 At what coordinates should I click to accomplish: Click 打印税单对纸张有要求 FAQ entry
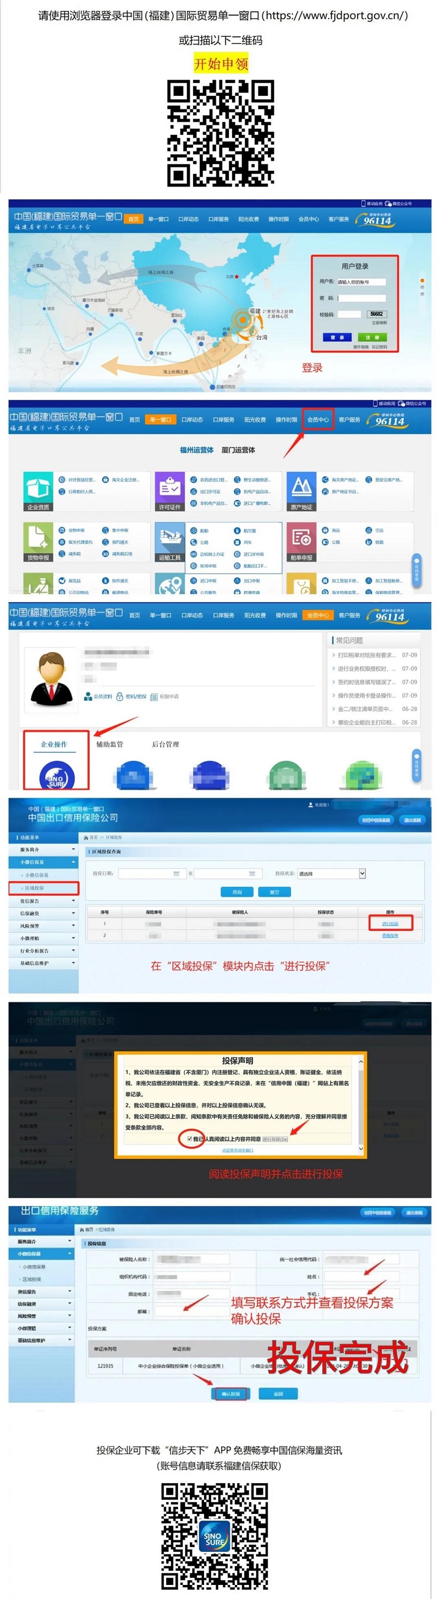(366, 655)
